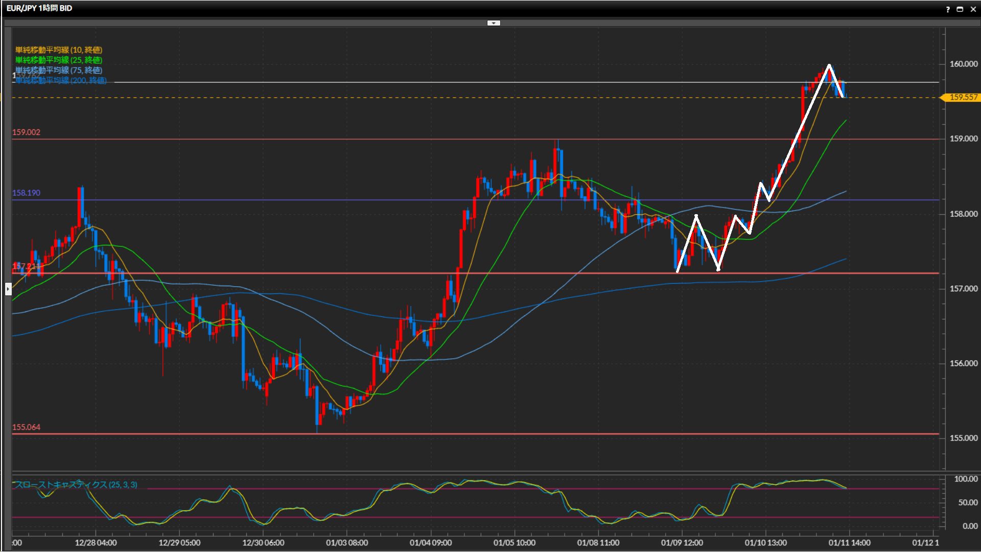The height and width of the screenshot is (552, 981).
Task: Select the 158.190 horizontal line label
Action: pos(26,193)
